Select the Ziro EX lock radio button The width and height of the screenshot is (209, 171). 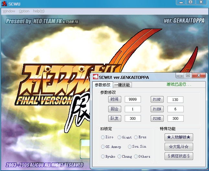103,137
